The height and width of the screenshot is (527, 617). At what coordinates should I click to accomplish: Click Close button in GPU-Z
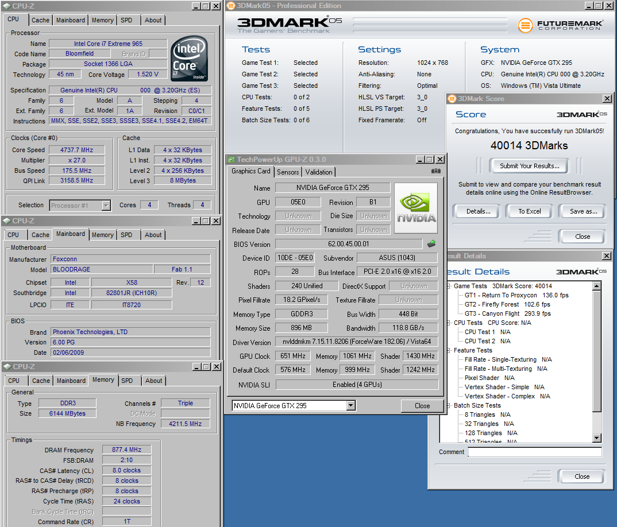(x=422, y=405)
